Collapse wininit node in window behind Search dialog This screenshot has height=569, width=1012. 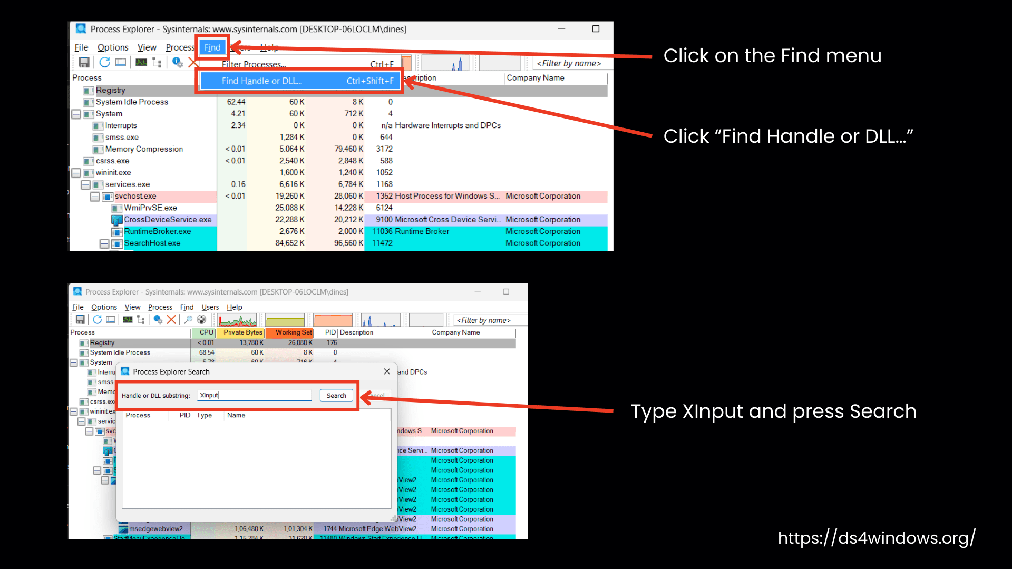coord(74,412)
